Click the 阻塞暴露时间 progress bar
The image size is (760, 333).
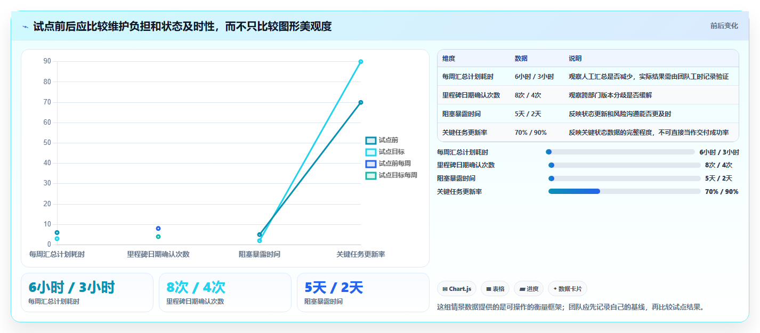tap(624, 178)
